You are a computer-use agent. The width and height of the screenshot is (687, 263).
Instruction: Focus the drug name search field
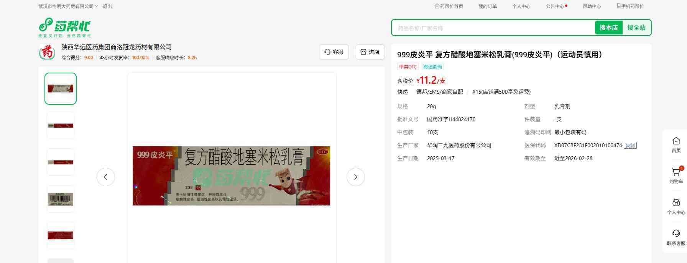[x=493, y=28]
